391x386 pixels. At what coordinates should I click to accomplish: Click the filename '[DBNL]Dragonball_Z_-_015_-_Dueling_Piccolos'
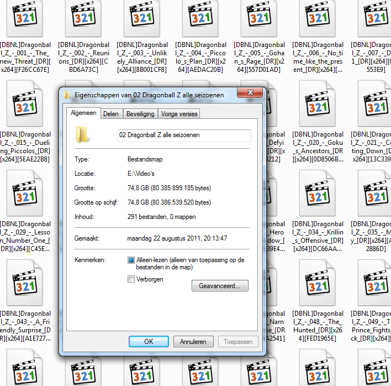[25, 147]
